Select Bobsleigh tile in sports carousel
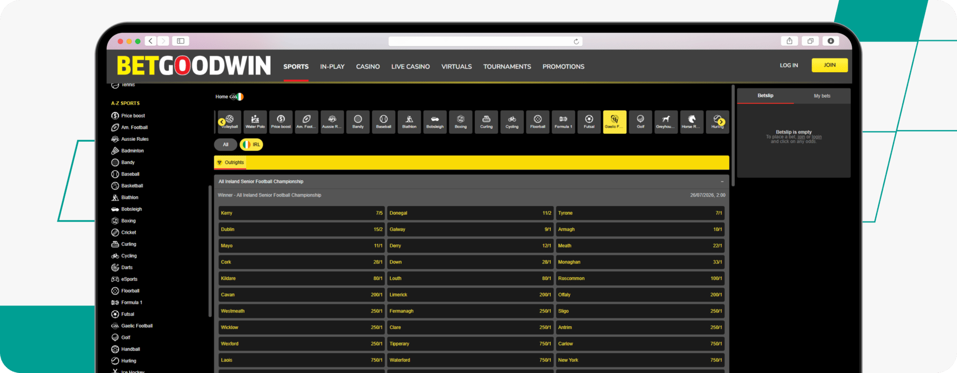Image resolution: width=957 pixels, height=373 pixels. (435, 122)
